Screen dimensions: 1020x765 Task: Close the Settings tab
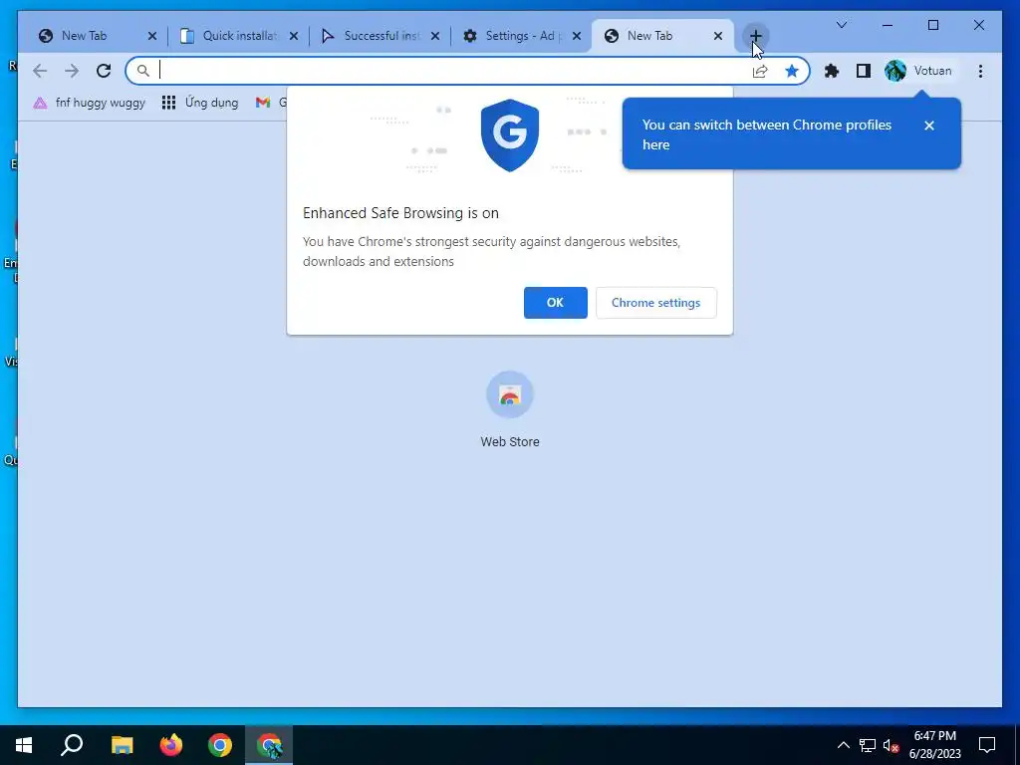(x=577, y=36)
